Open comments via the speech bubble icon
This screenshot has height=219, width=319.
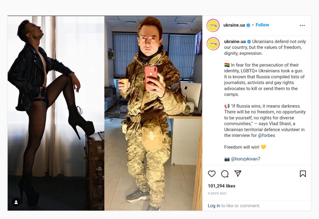tap(225, 174)
